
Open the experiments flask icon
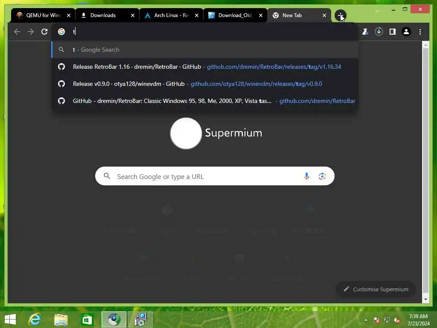(x=365, y=32)
